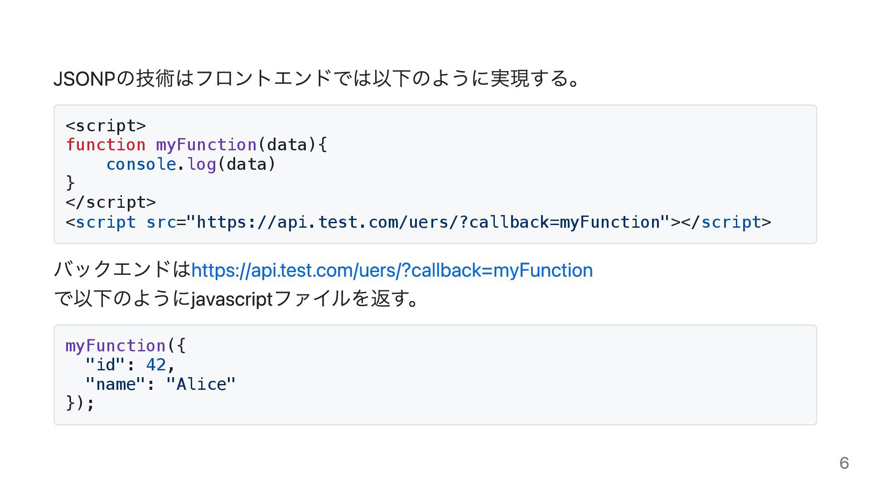
Task: Click the closing "});" line
Action: (x=80, y=403)
